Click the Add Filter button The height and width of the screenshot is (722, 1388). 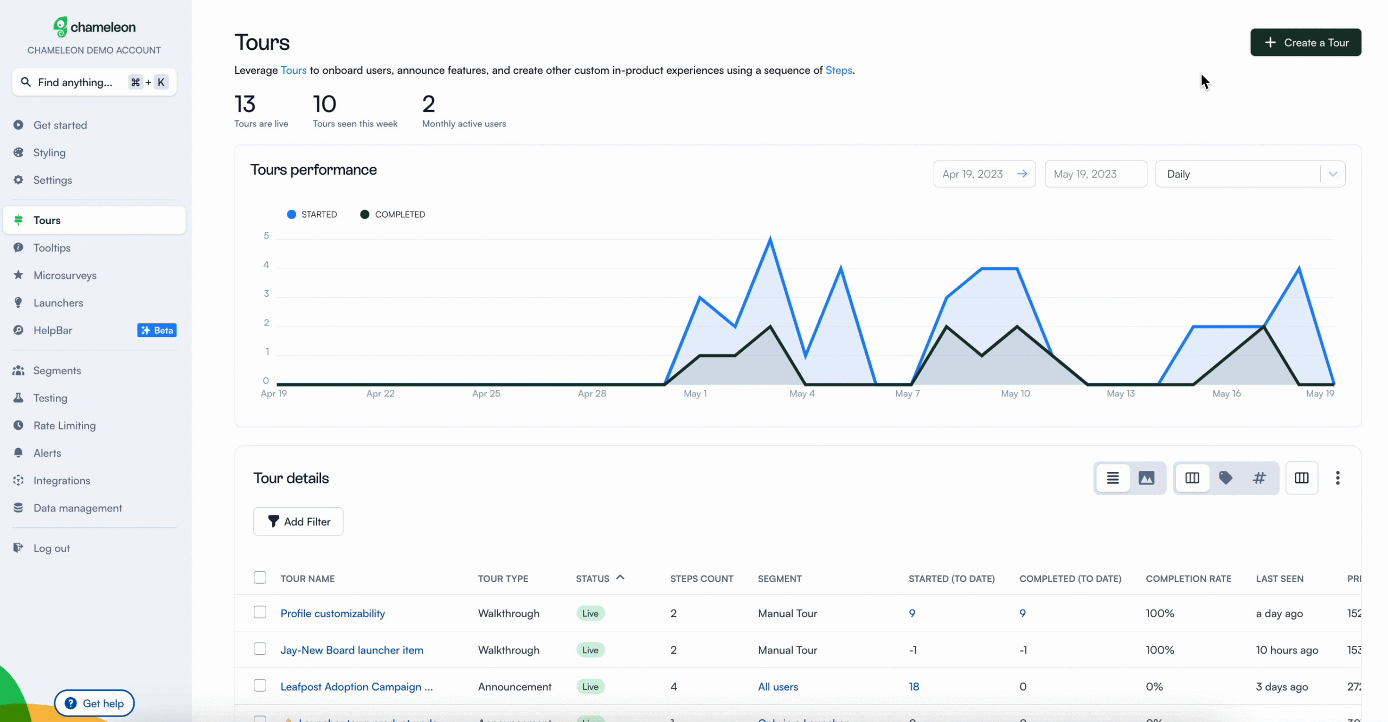(298, 521)
